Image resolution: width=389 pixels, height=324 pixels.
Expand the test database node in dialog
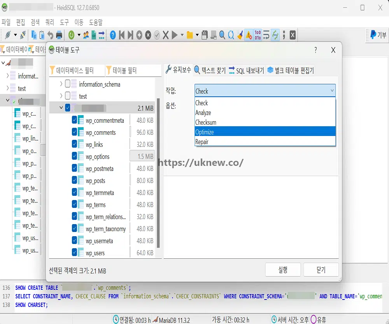coord(61,96)
